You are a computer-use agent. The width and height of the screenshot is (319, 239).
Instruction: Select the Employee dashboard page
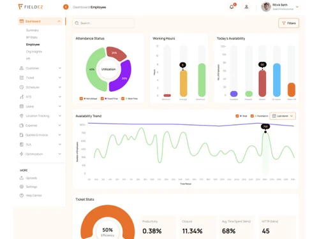(x=33, y=45)
